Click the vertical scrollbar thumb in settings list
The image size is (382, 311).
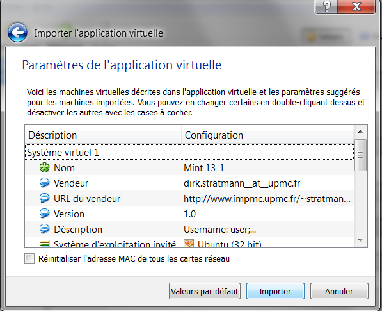[x=360, y=155]
